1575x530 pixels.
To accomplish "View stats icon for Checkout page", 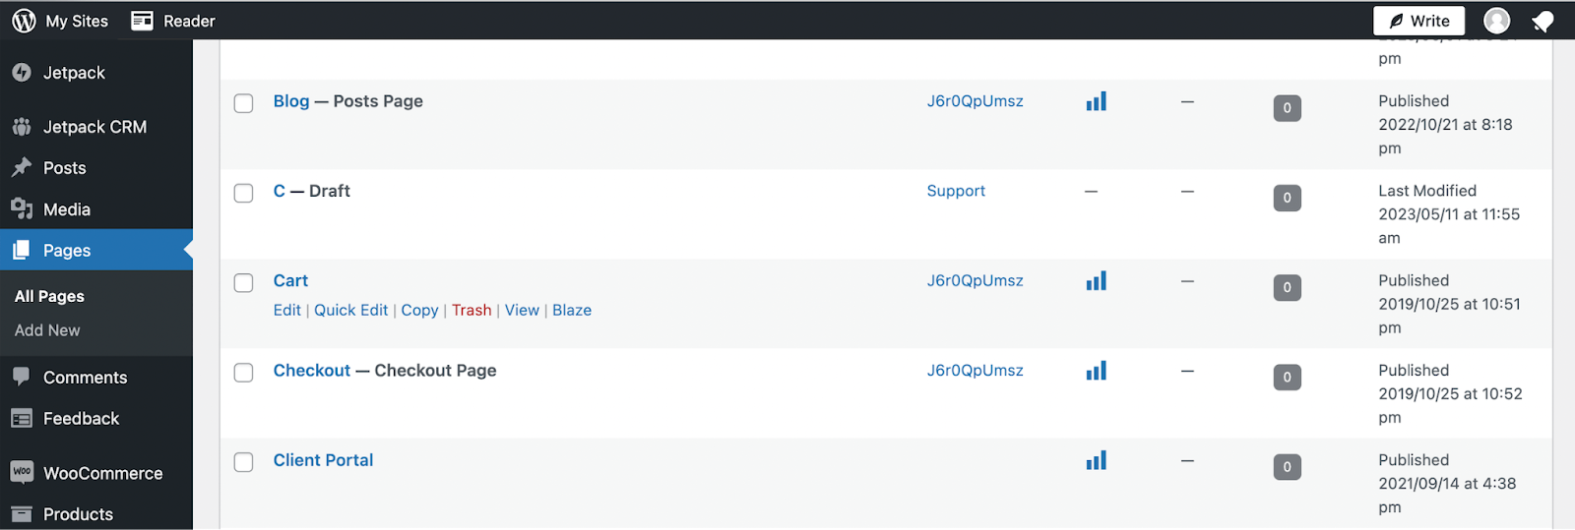I will [1096, 371].
